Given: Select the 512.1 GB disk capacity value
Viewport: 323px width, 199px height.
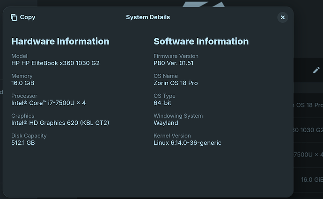Looking at the screenshot, I should [x=23, y=142].
